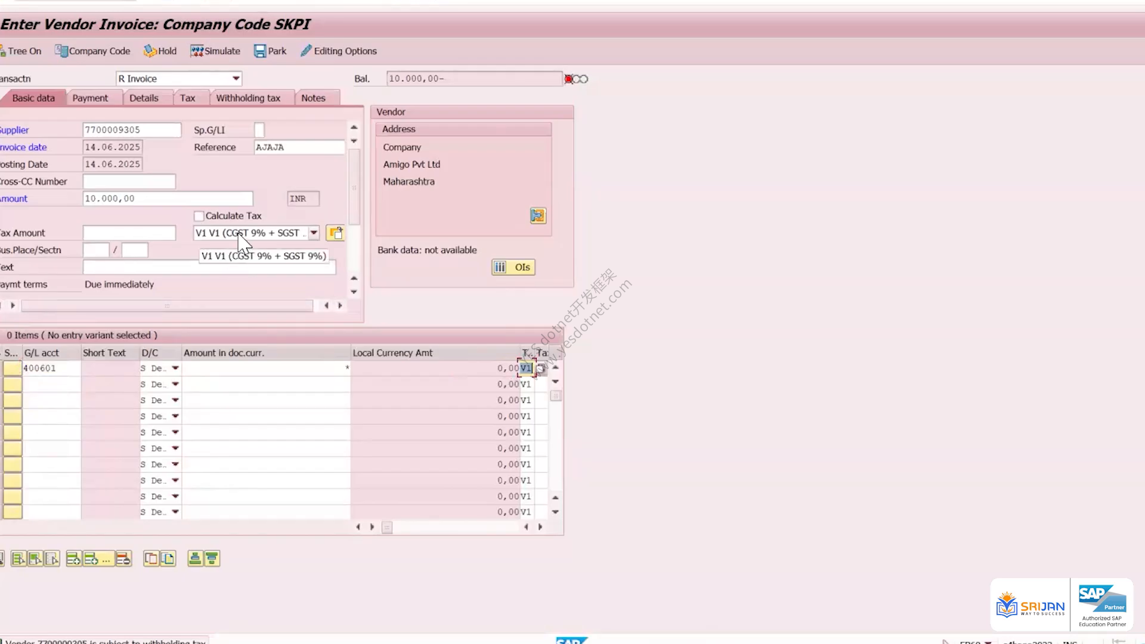This screenshot has height=644, width=1145.
Task: Open the Payment tab
Action: coord(90,98)
